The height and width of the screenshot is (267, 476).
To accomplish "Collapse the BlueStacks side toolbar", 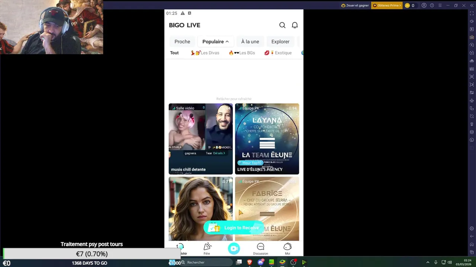I will (472, 6).
